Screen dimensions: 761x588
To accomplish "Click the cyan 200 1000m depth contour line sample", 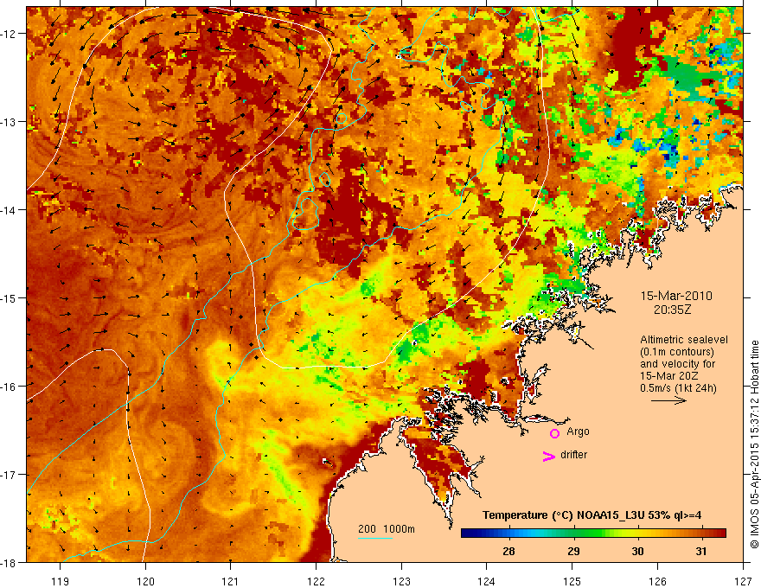I will (x=375, y=538).
